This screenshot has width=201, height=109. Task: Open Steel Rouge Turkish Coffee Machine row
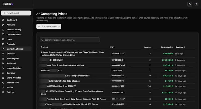(117, 65)
